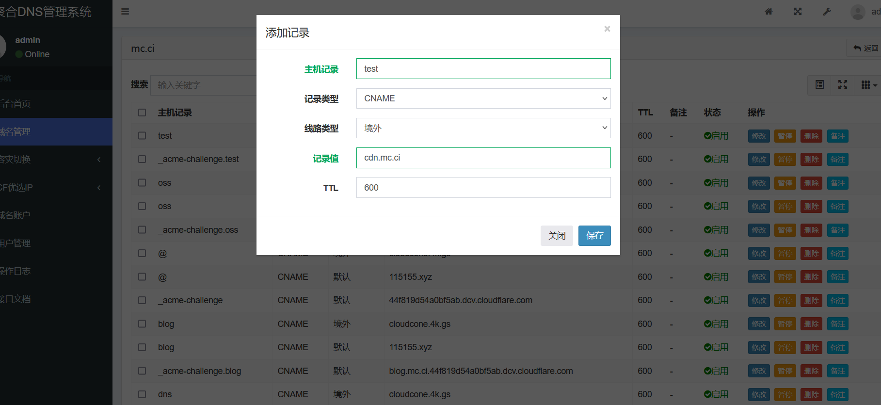Viewport: 881px width, 405px height.
Task: Toggle the select-all checkbox in table header
Action: (142, 113)
